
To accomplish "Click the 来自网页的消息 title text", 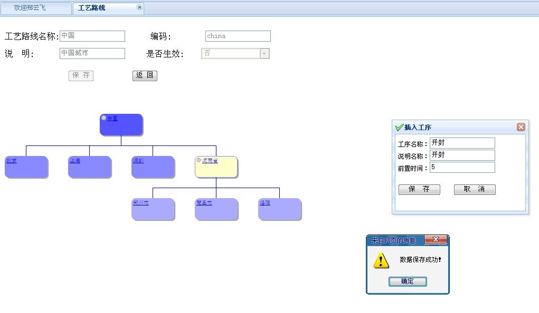I will (393, 241).
